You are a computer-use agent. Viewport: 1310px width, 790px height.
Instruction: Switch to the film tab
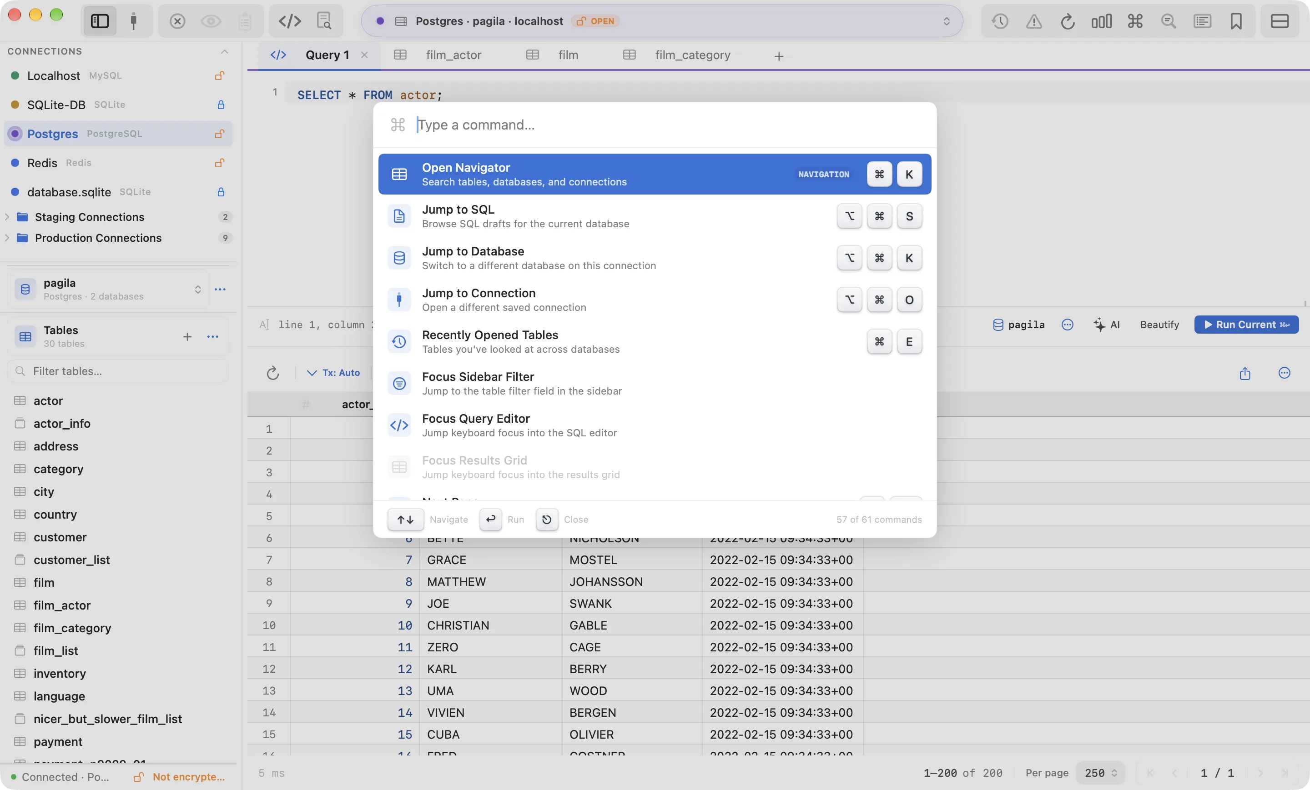(x=568, y=55)
